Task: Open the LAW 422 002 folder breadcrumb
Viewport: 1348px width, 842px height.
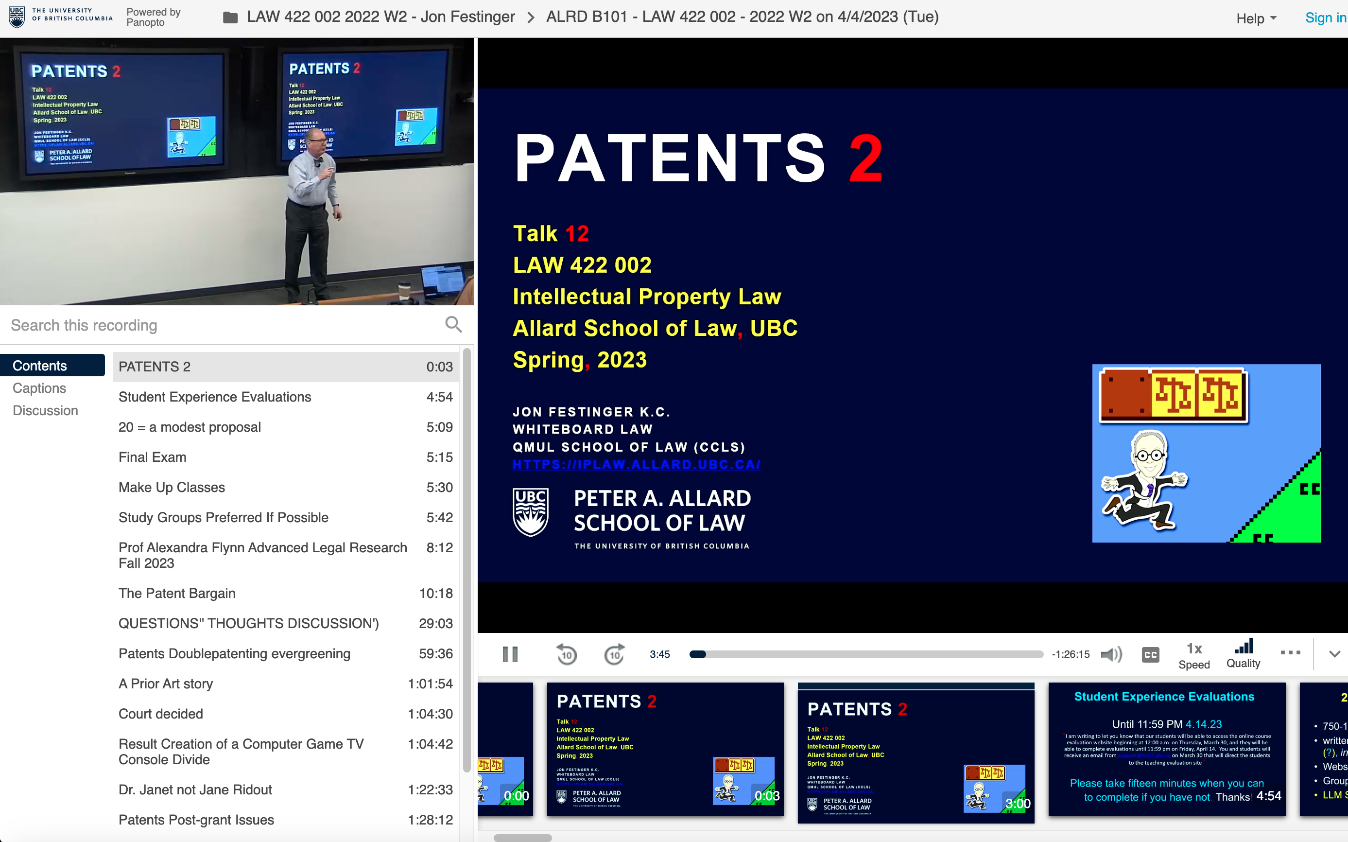Action: point(380,17)
